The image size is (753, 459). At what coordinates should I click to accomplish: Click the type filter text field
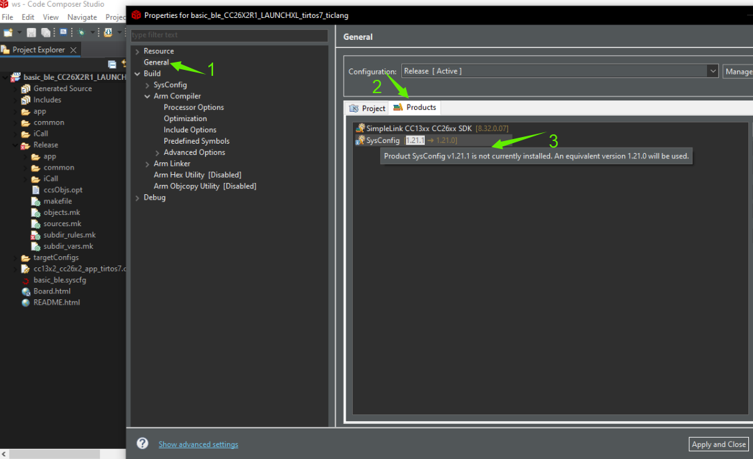[x=229, y=35]
